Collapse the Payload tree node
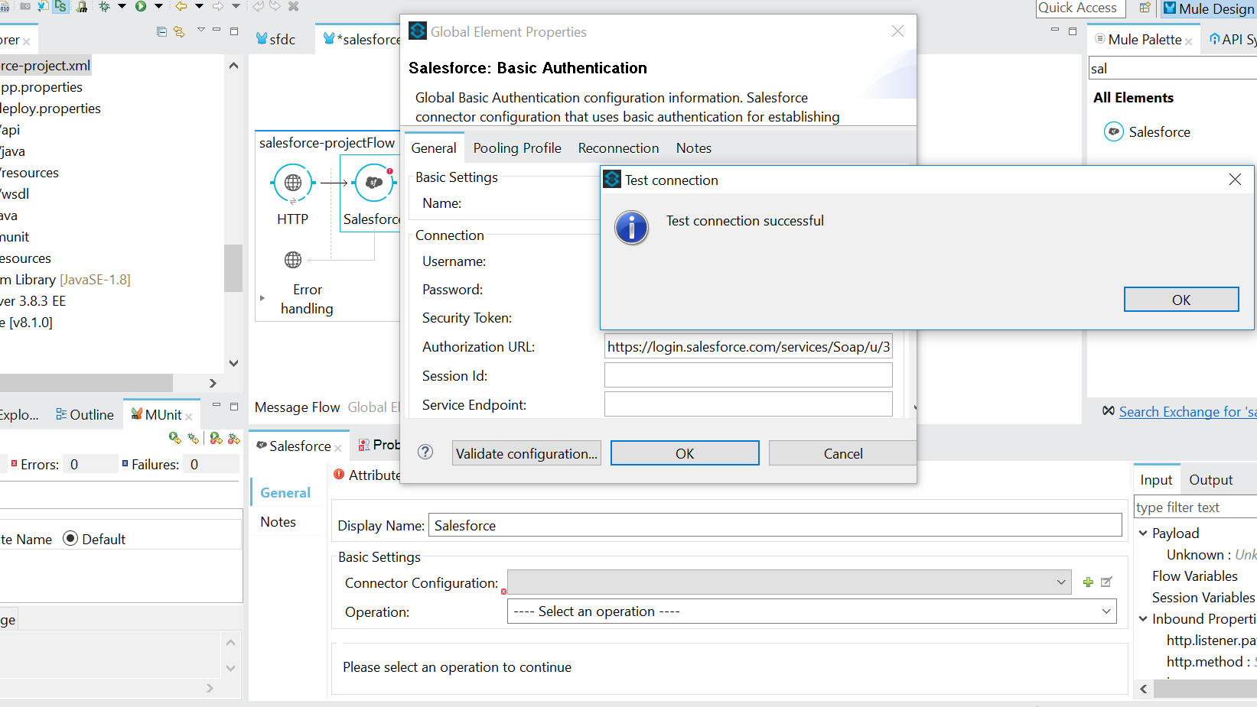1257x707 pixels. tap(1143, 533)
